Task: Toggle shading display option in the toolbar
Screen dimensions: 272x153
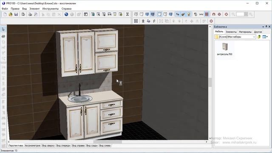Action: (171, 14)
